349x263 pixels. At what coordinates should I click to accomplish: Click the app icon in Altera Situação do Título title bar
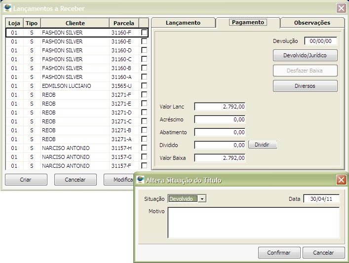141,180
